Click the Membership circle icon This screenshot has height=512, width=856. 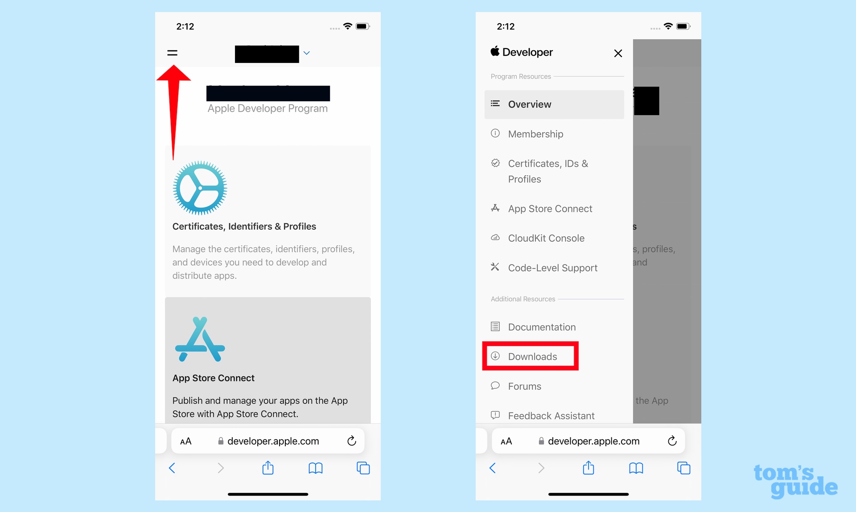tap(498, 133)
